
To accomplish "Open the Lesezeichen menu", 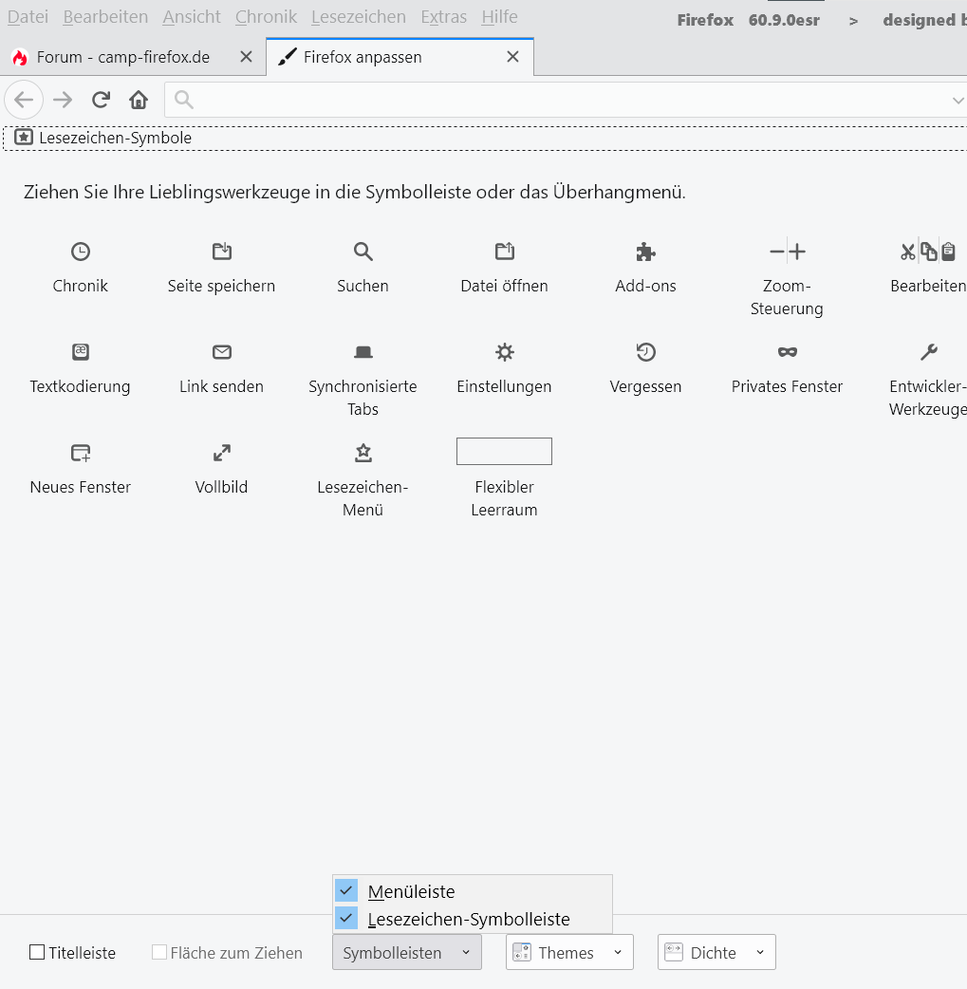I will coord(359,17).
